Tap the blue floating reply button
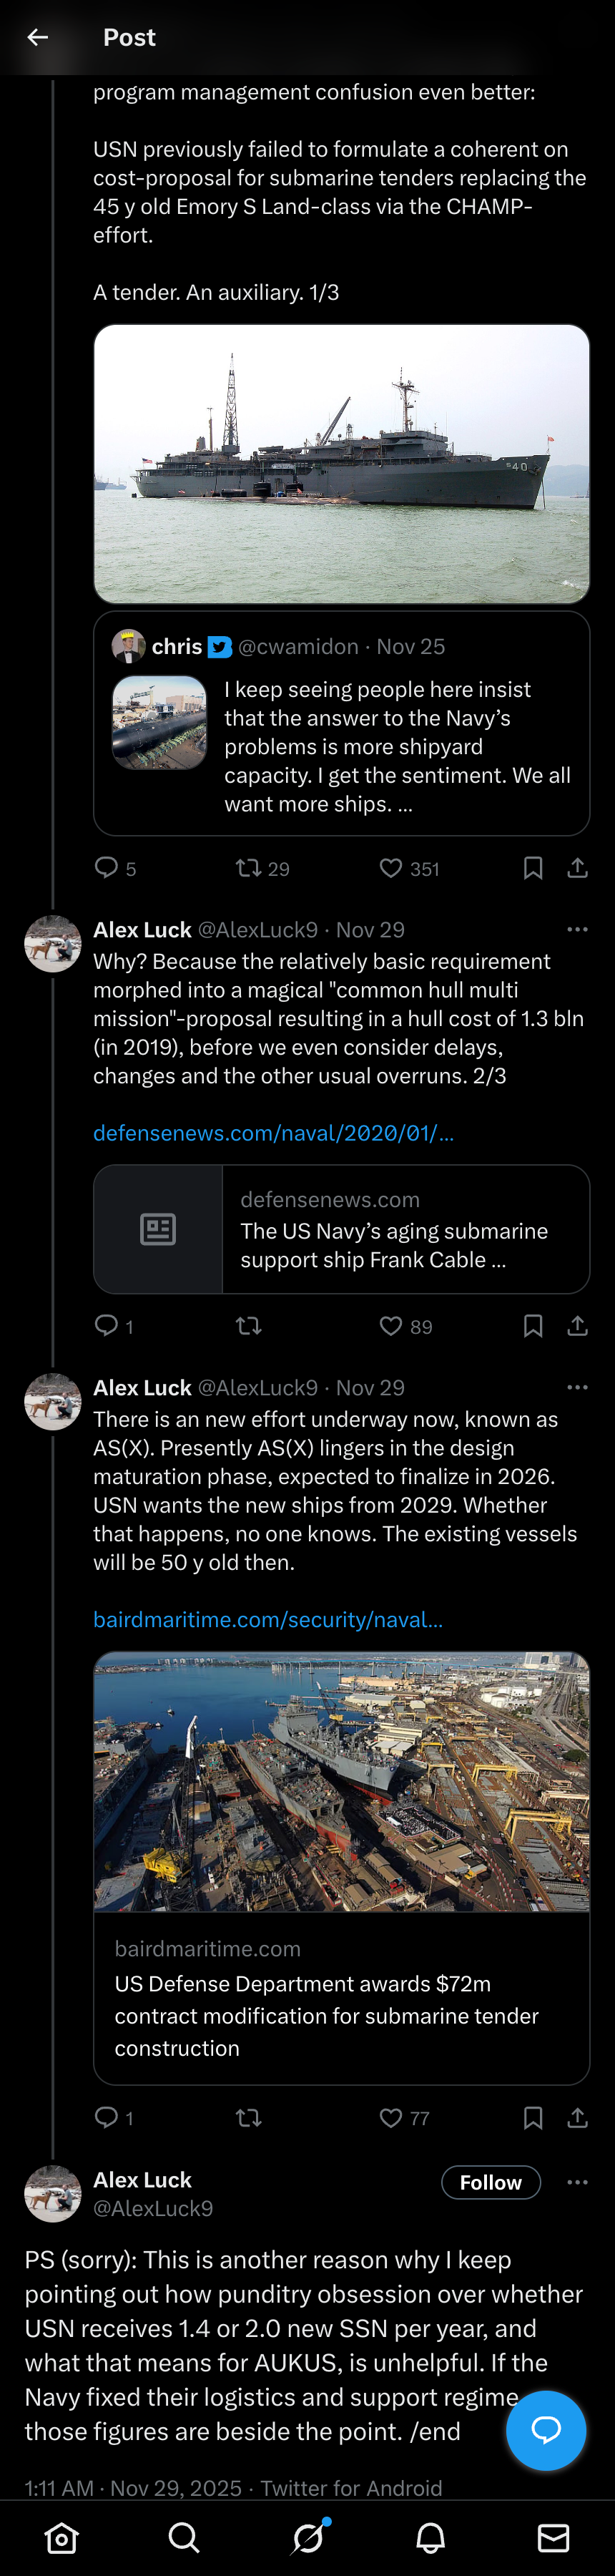The height and width of the screenshot is (2576, 615). [546, 2430]
